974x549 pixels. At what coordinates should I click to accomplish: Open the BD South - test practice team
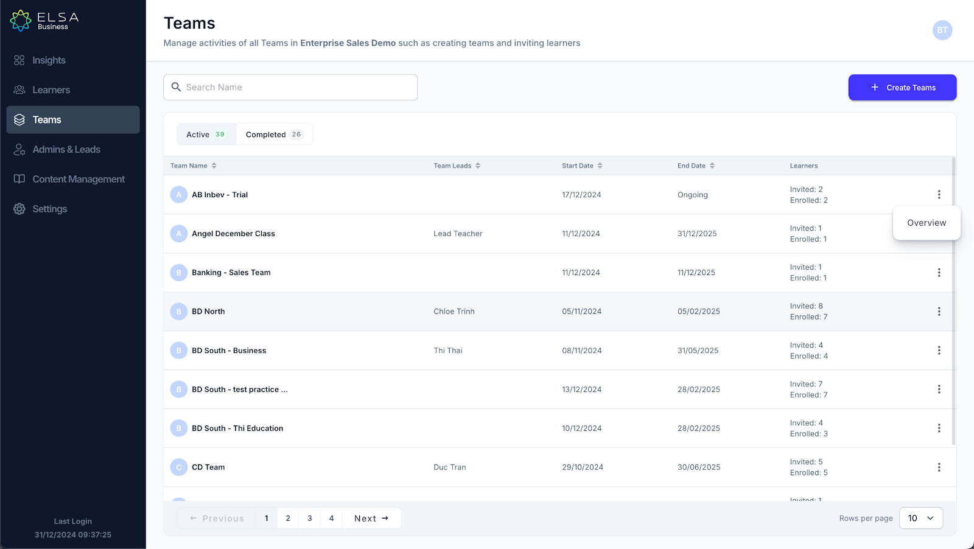point(240,390)
